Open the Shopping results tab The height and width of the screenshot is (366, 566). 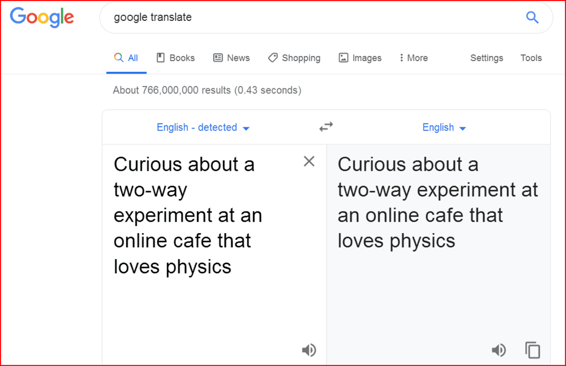pos(294,58)
